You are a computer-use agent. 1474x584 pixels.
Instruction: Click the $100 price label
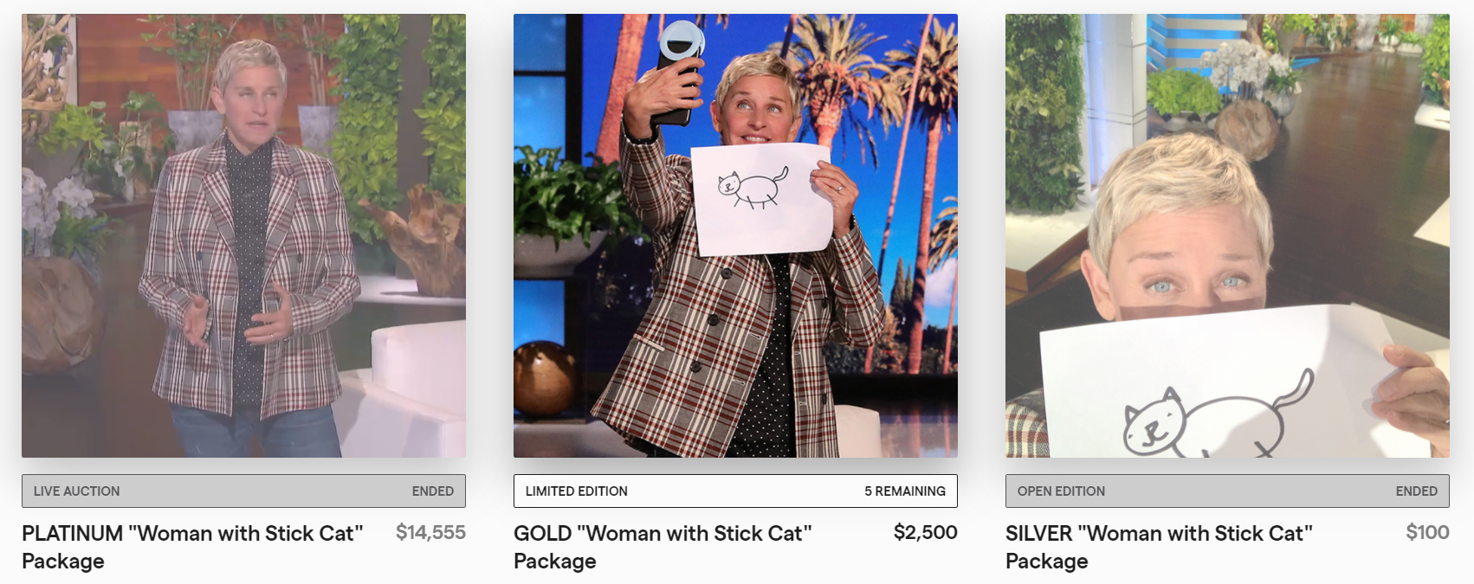(x=1427, y=532)
